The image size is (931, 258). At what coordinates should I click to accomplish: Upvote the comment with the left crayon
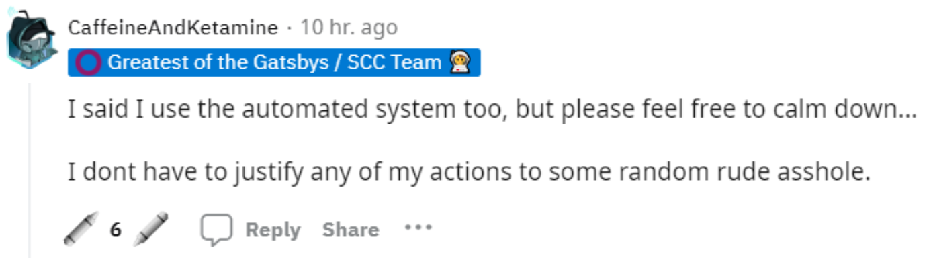[81, 228]
